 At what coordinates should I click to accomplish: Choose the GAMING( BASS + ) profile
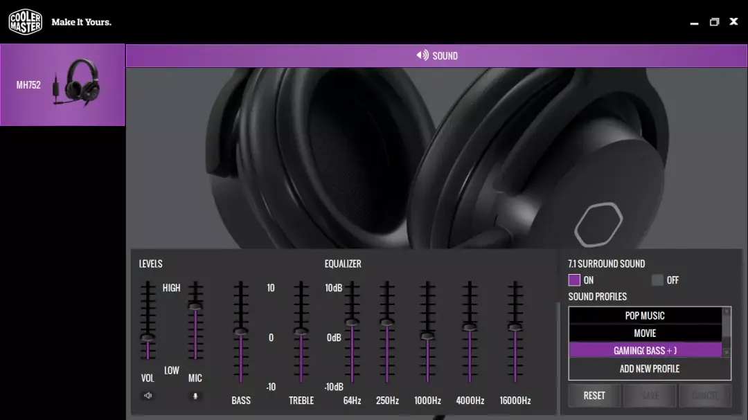pos(645,350)
